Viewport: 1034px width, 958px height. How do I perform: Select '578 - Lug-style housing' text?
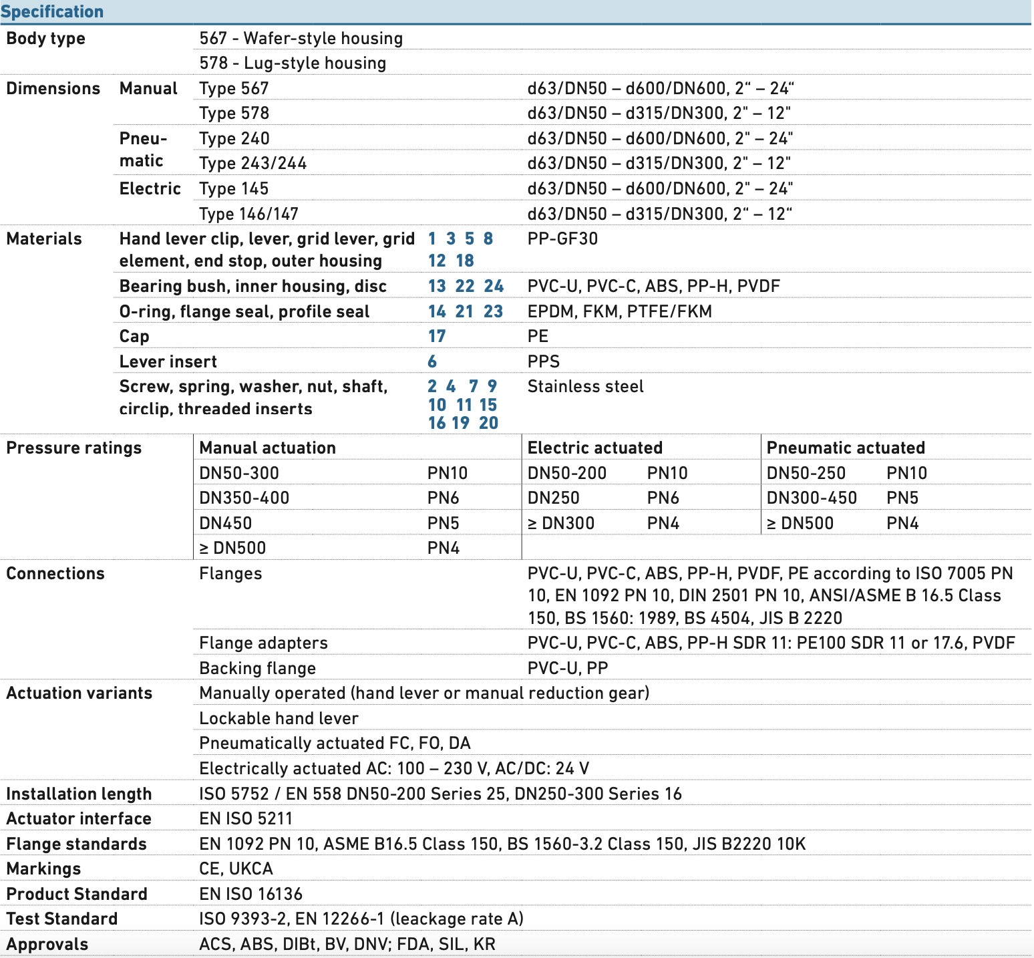tap(293, 63)
